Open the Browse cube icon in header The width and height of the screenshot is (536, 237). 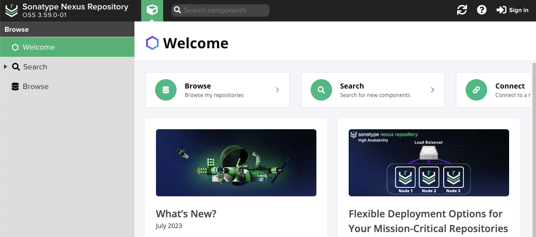(x=152, y=10)
